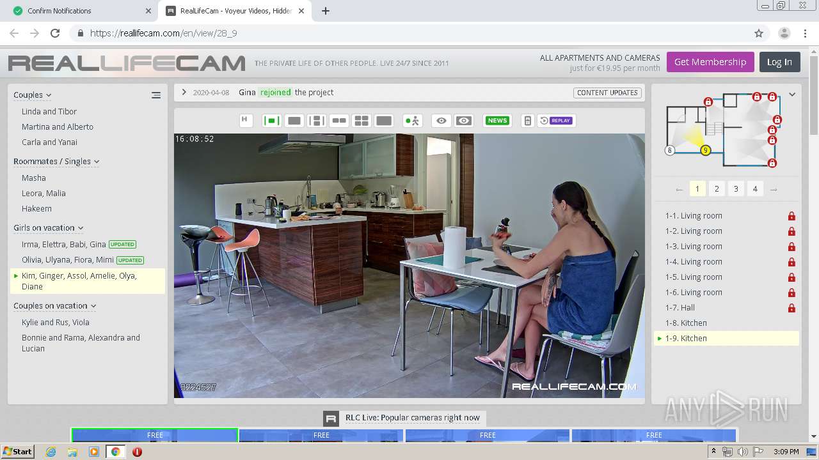Expand the Girls on vacation category dropdown
Viewport: 819px width, 460px height.
pos(48,227)
